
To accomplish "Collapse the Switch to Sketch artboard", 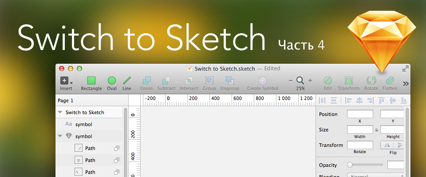I will pyautogui.click(x=60, y=112).
